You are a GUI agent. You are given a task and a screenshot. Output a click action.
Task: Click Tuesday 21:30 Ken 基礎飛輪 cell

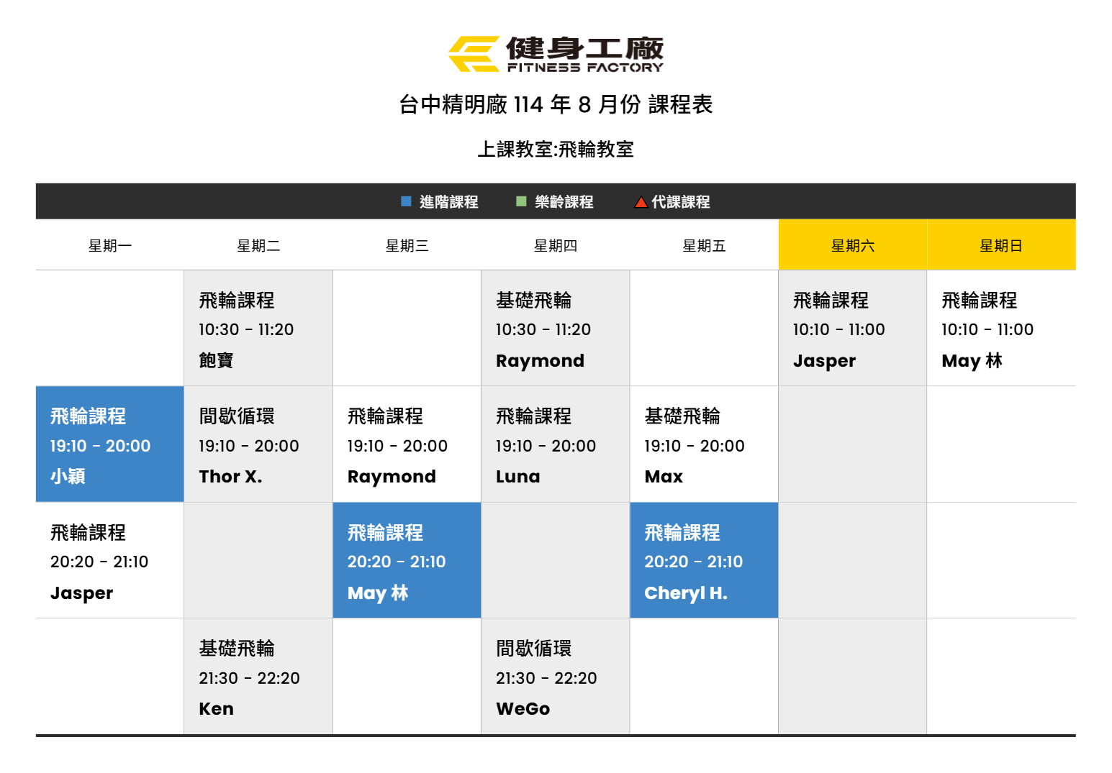tap(258, 677)
